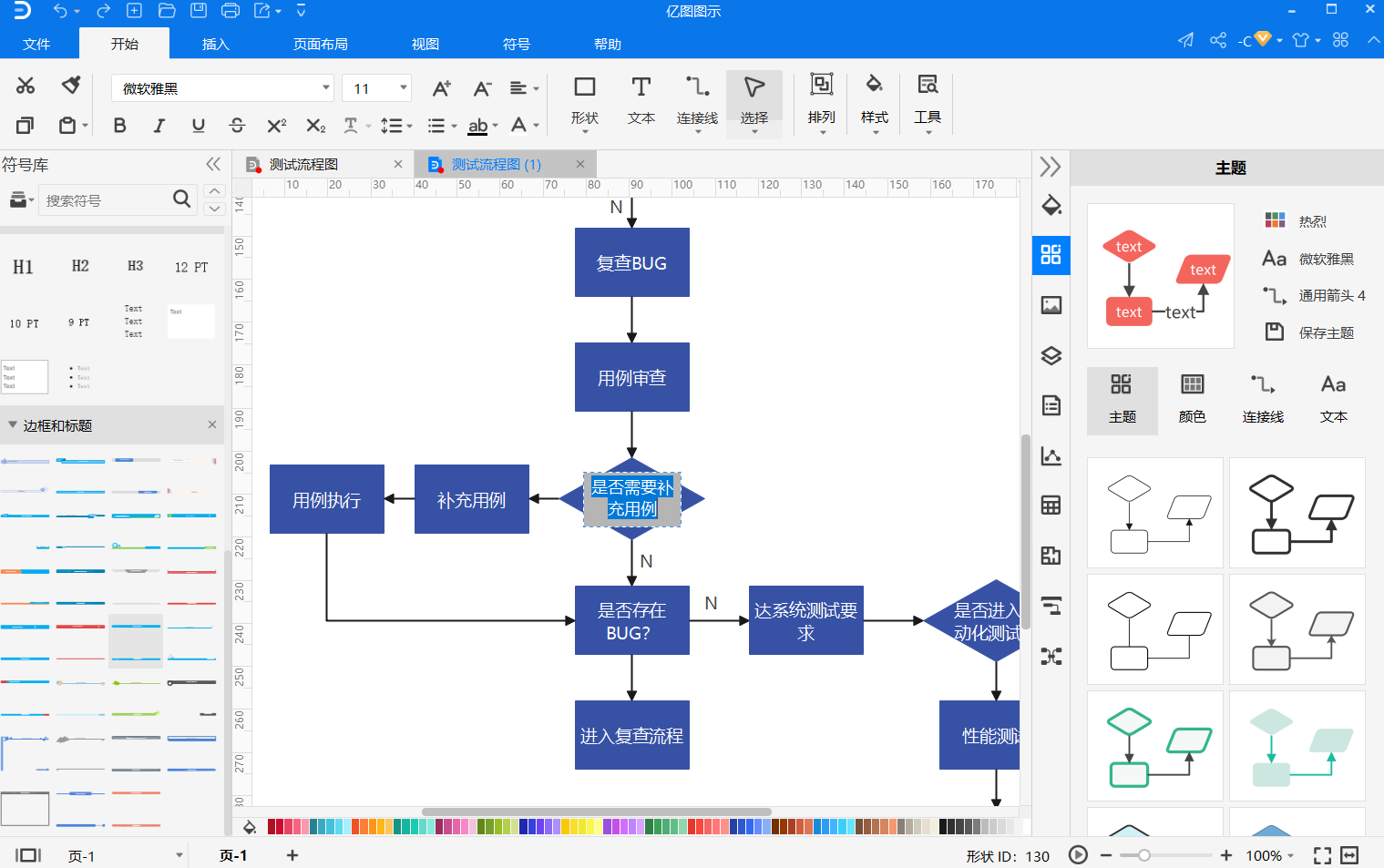
Task: Click the Paste clipboard icon
Action: coord(67,126)
